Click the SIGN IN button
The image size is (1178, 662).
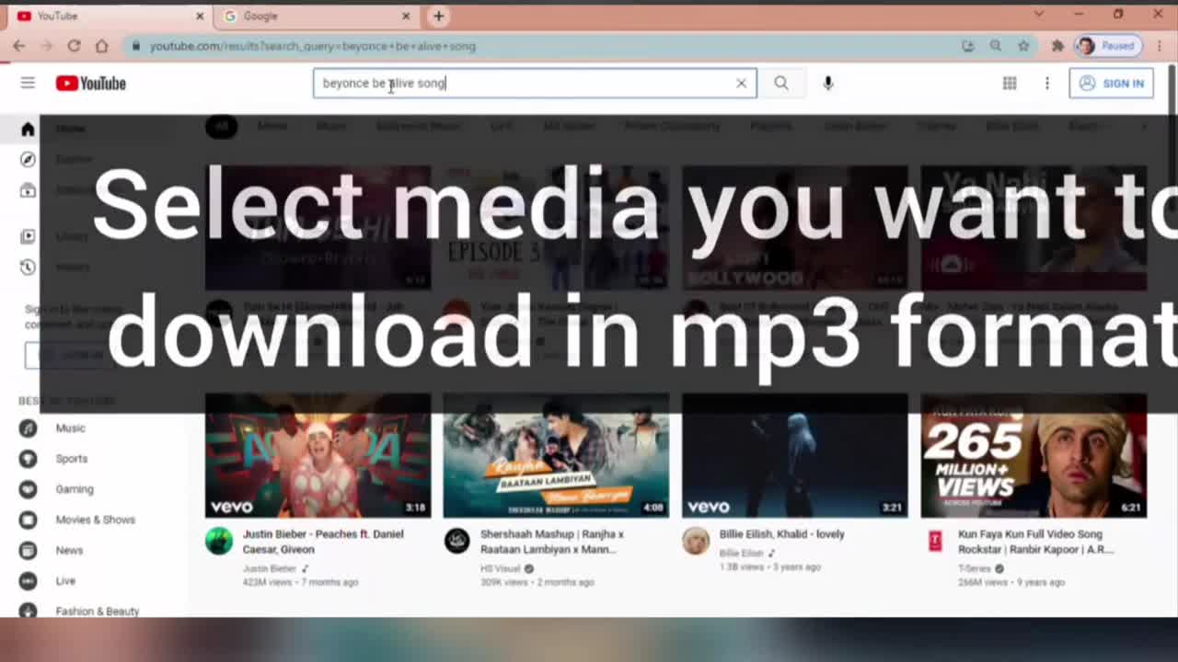(1111, 83)
